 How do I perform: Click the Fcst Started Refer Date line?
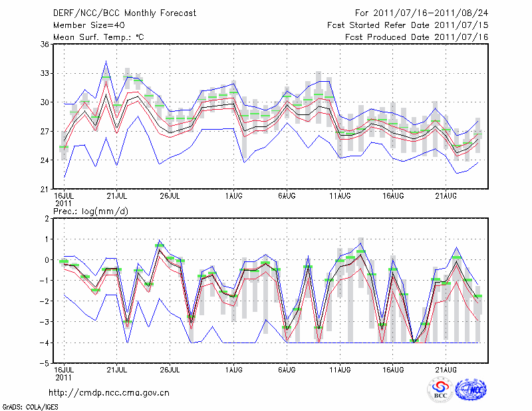coord(408,25)
